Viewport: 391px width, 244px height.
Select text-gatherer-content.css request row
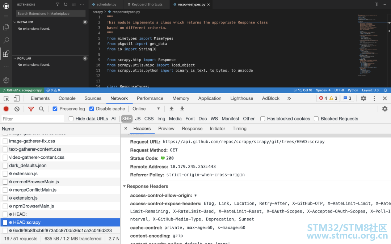(x=60, y=149)
